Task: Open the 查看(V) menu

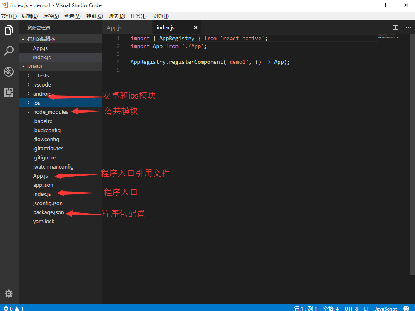Action: pyautogui.click(x=72, y=16)
